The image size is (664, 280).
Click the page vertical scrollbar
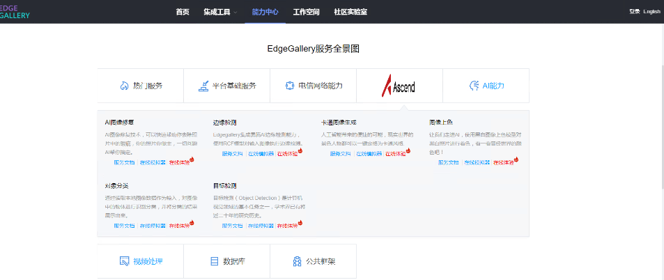(662, 127)
